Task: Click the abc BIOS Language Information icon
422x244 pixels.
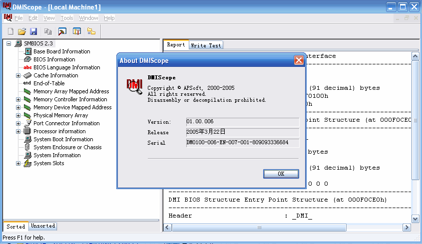Action: click(x=27, y=67)
